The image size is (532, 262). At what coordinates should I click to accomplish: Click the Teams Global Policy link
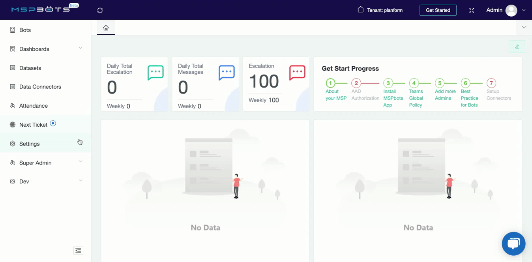pos(416,98)
